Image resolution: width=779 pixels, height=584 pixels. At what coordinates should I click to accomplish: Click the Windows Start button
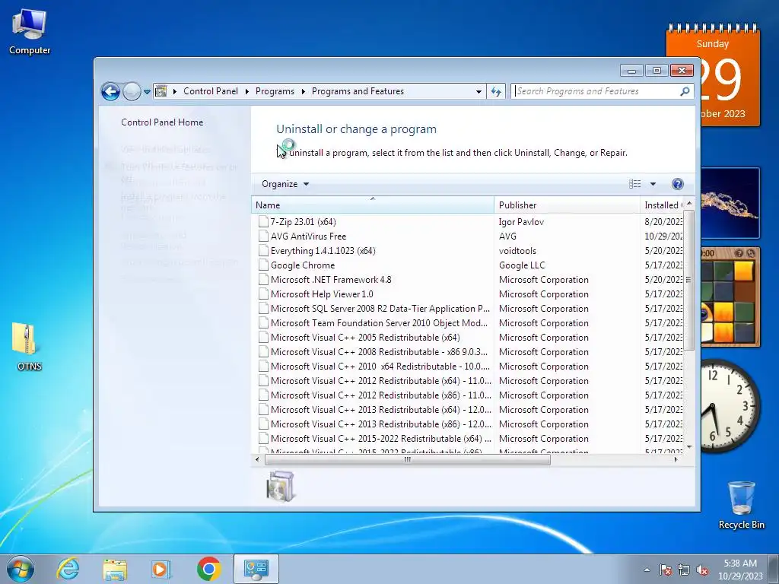tap(21, 569)
